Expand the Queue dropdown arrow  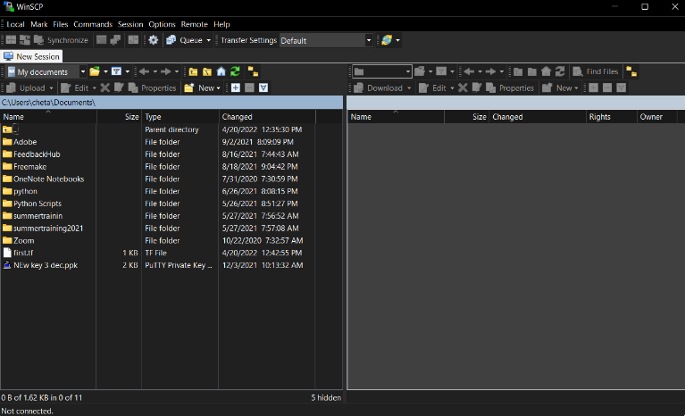click(x=209, y=40)
